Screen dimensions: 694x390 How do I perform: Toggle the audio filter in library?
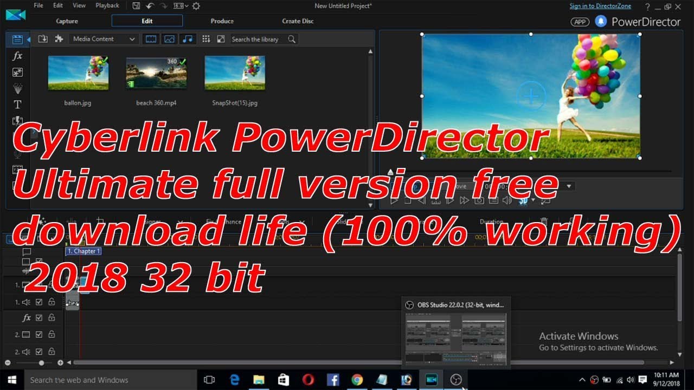tap(188, 39)
